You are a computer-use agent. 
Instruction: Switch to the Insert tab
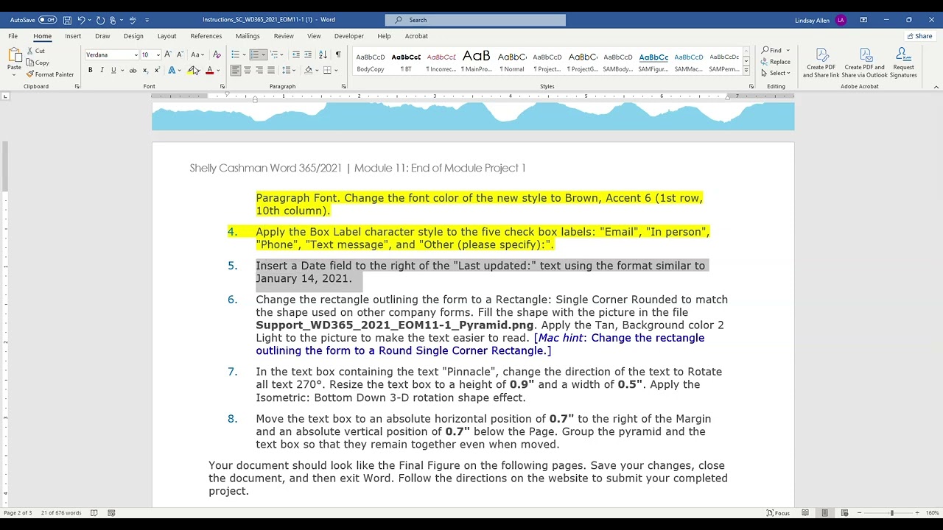73,36
